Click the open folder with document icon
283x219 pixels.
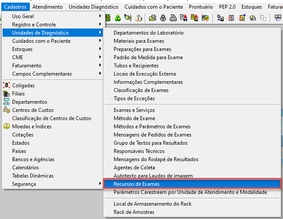tap(153, 18)
